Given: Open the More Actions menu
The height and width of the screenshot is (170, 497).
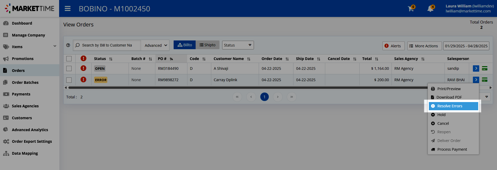Looking at the screenshot, I should 424,46.
